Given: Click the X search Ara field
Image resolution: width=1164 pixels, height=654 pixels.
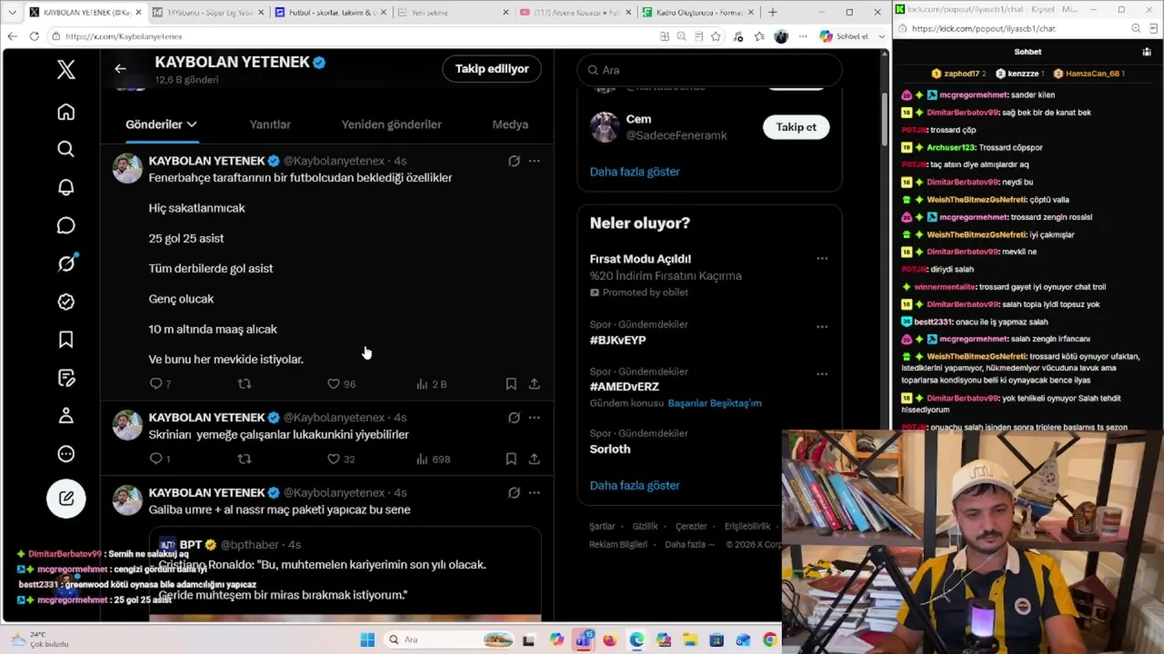Looking at the screenshot, I should [709, 70].
